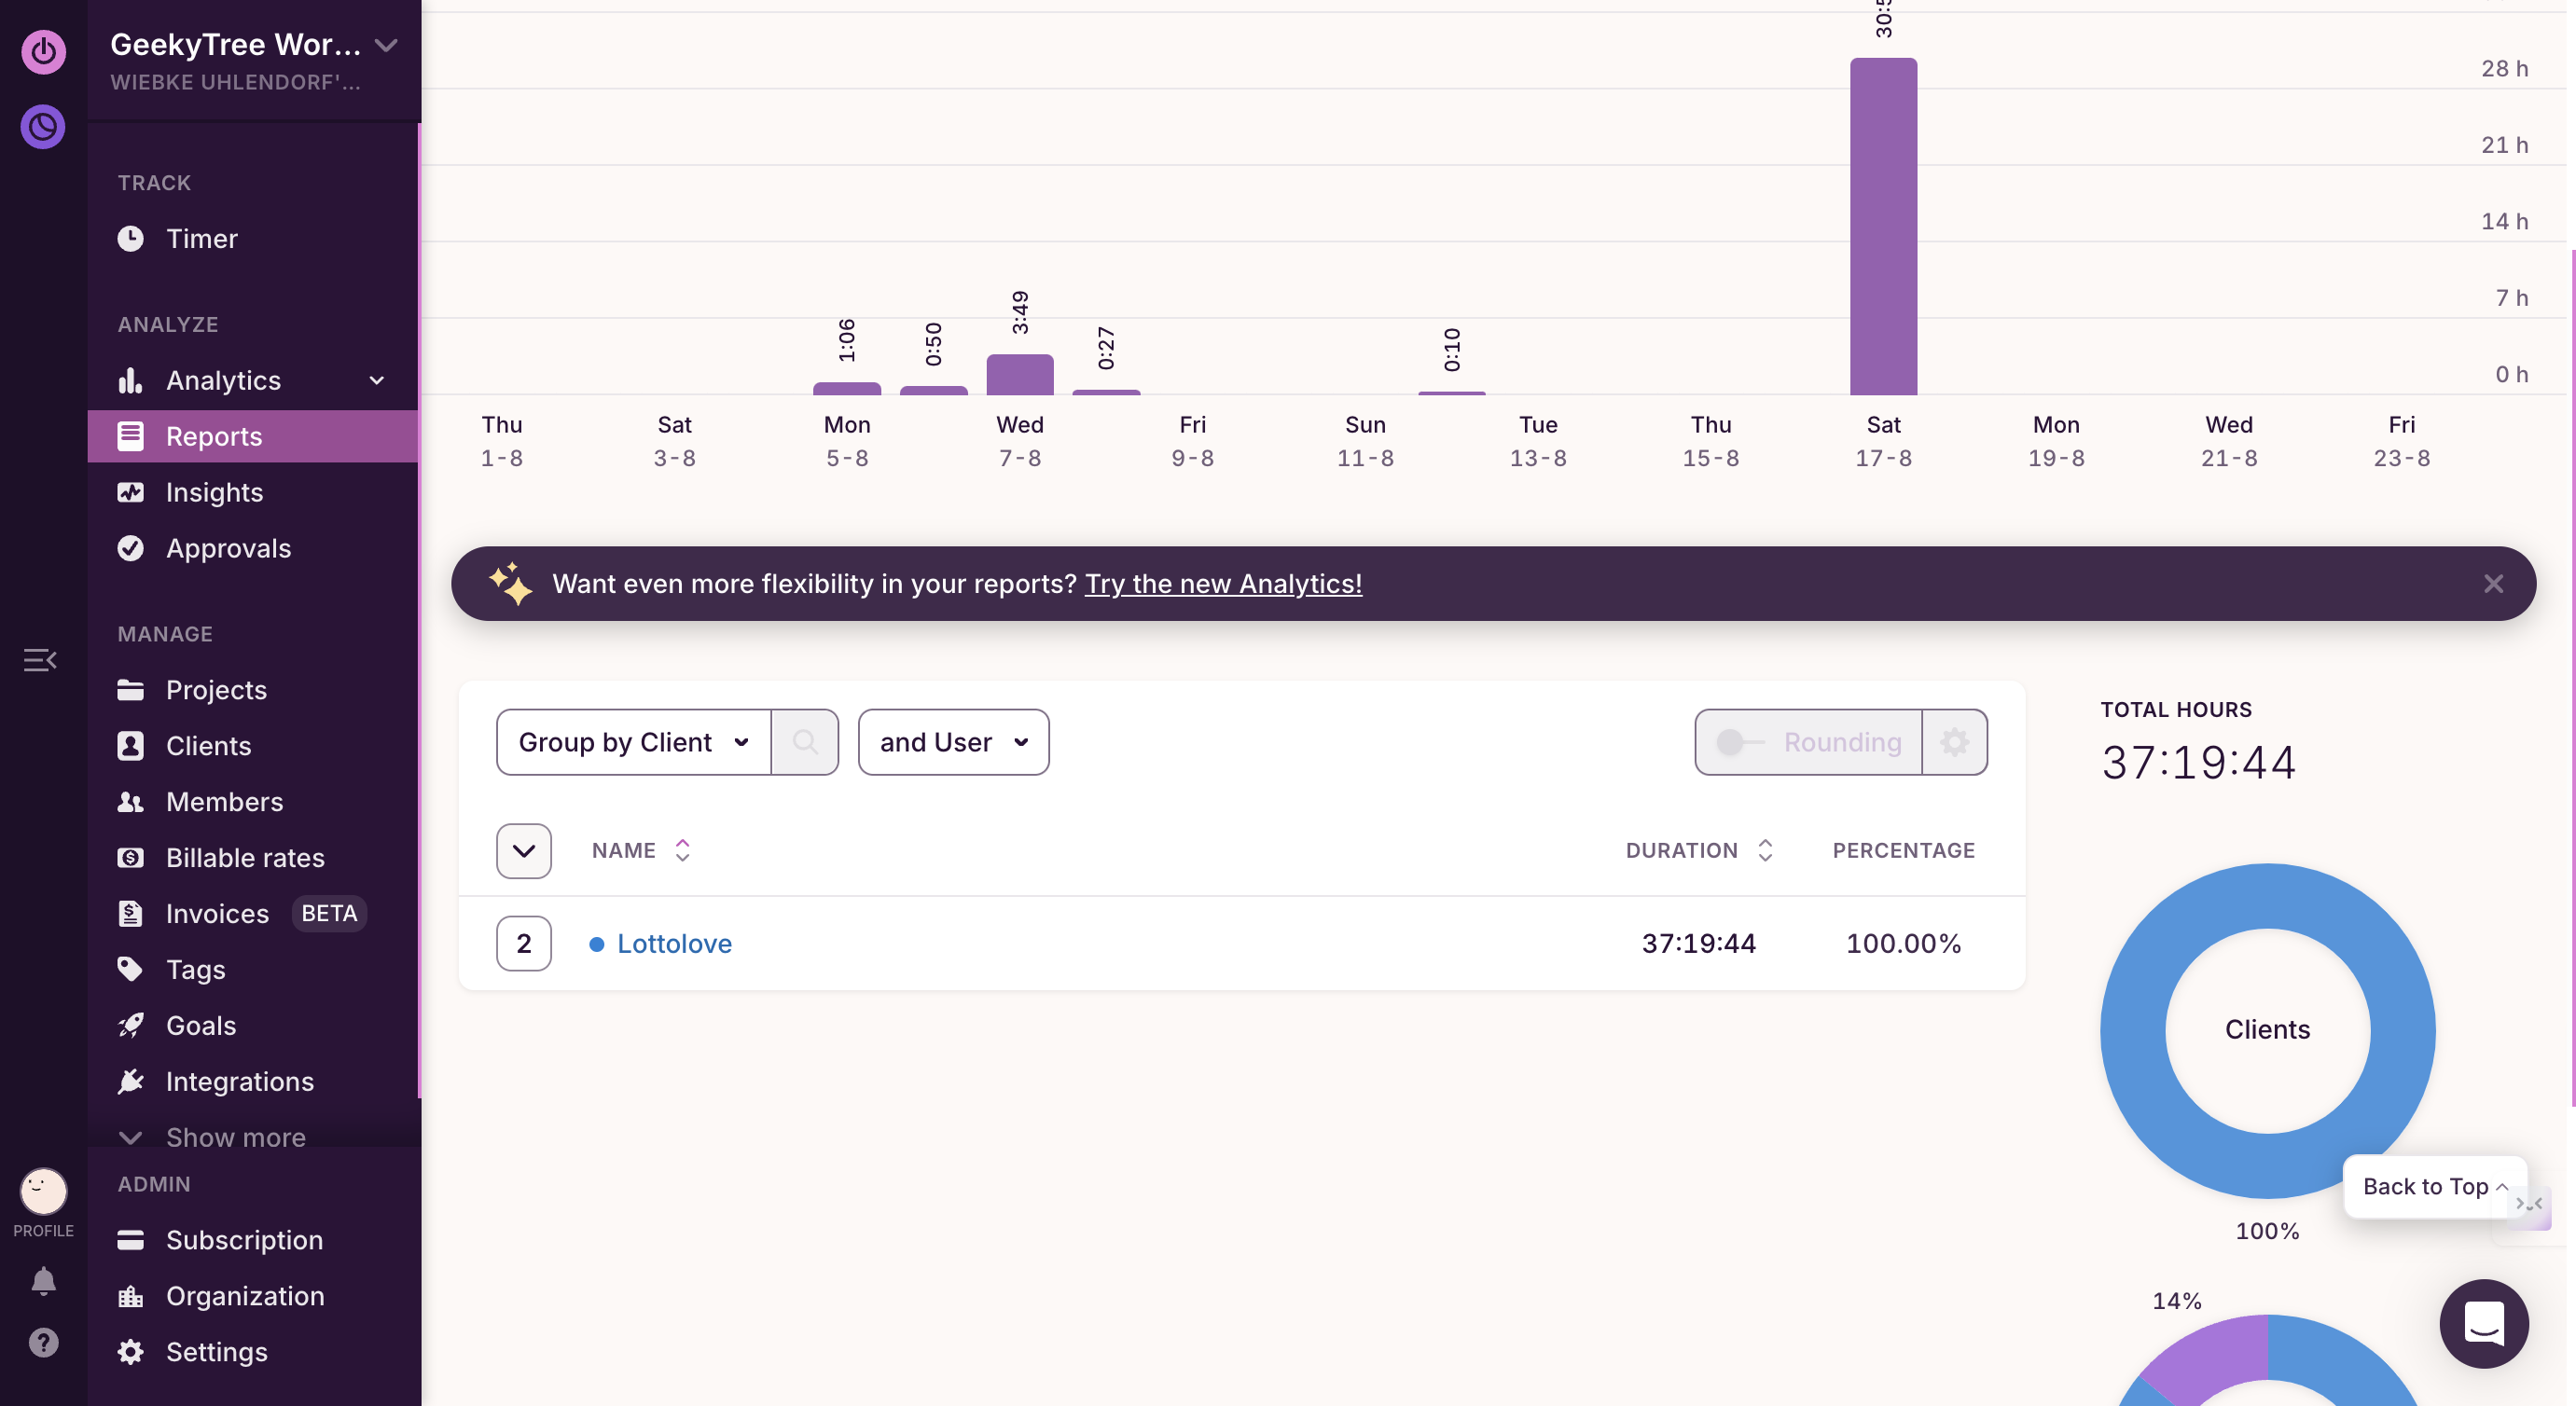
Task: Click the TOTAL HOURS value 37:19:44
Action: pos(2198,763)
